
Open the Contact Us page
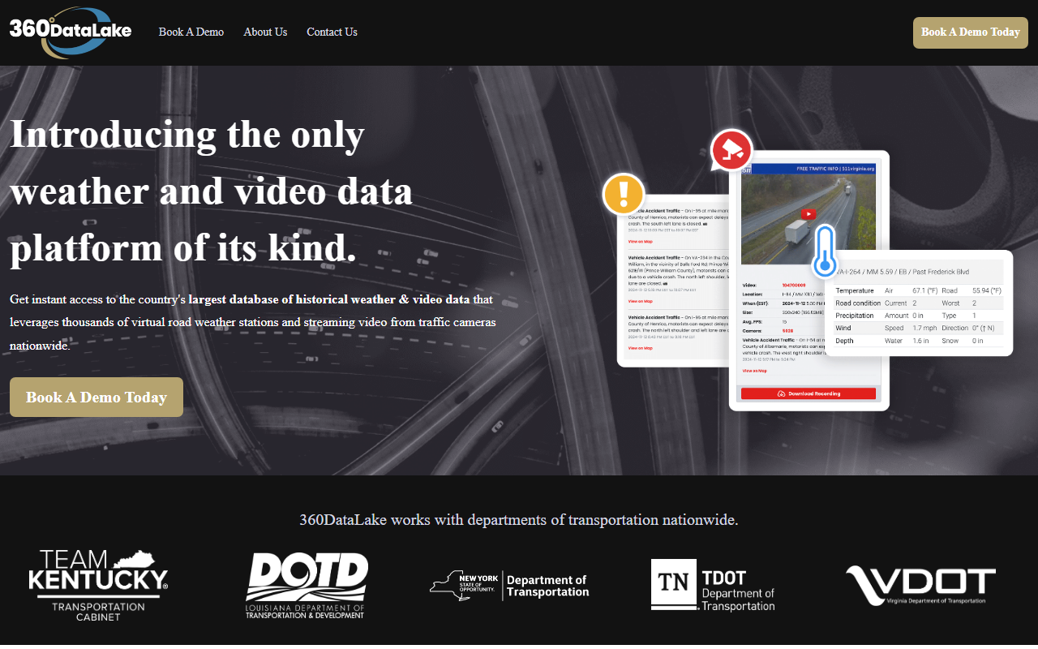pos(332,32)
